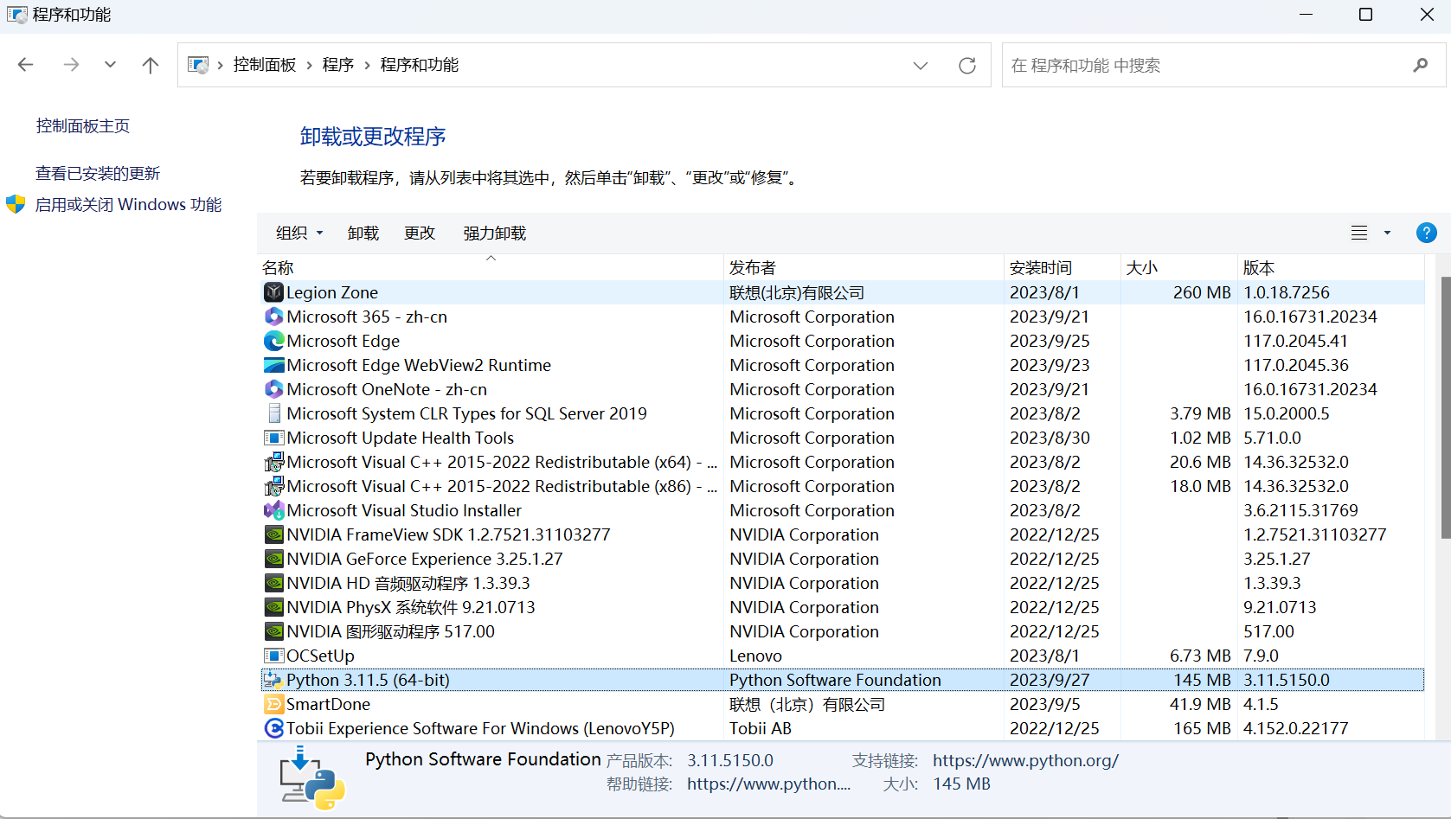Click the Microsoft 365 - zh-cn icon
Screen dimensions: 1451x819
pos(273,317)
